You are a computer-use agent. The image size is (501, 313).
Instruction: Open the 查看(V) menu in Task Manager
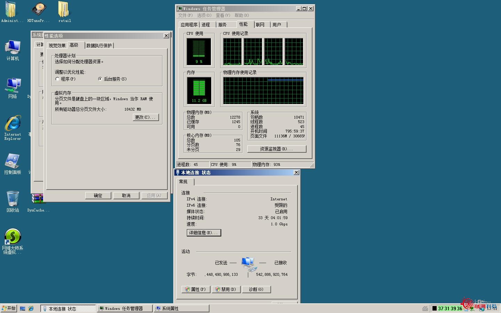coord(222,15)
